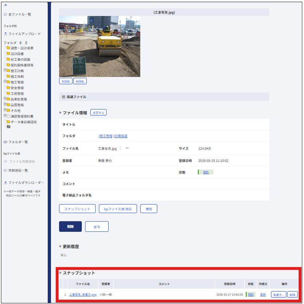This screenshot has height=304, width=304.
Task: Rotate image left with 左回転 button
Action: (66, 81)
